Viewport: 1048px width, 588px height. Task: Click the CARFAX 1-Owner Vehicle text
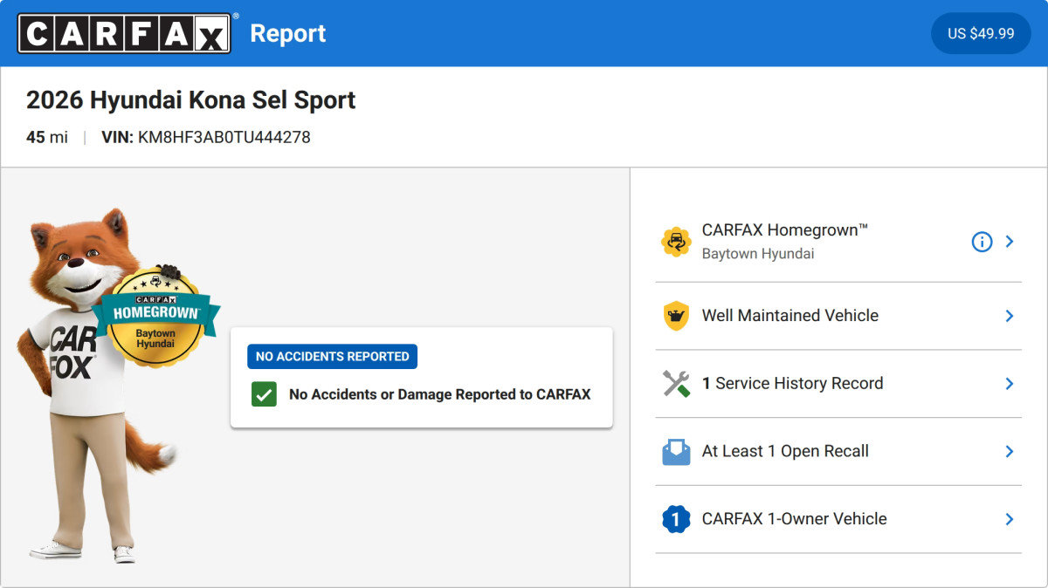click(x=794, y=519)
